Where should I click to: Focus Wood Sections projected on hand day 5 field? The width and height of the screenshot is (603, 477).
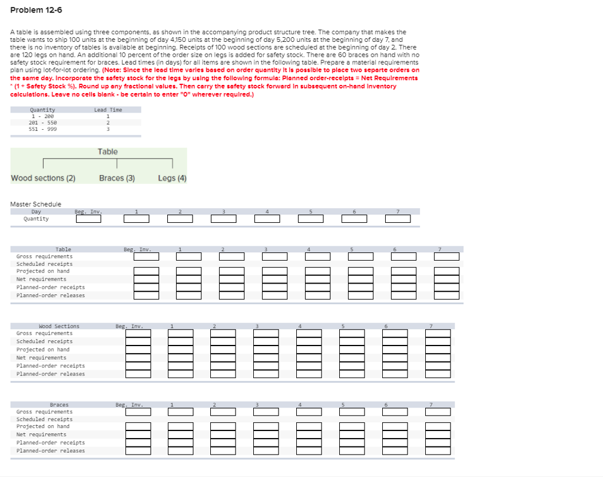(352, 350)
